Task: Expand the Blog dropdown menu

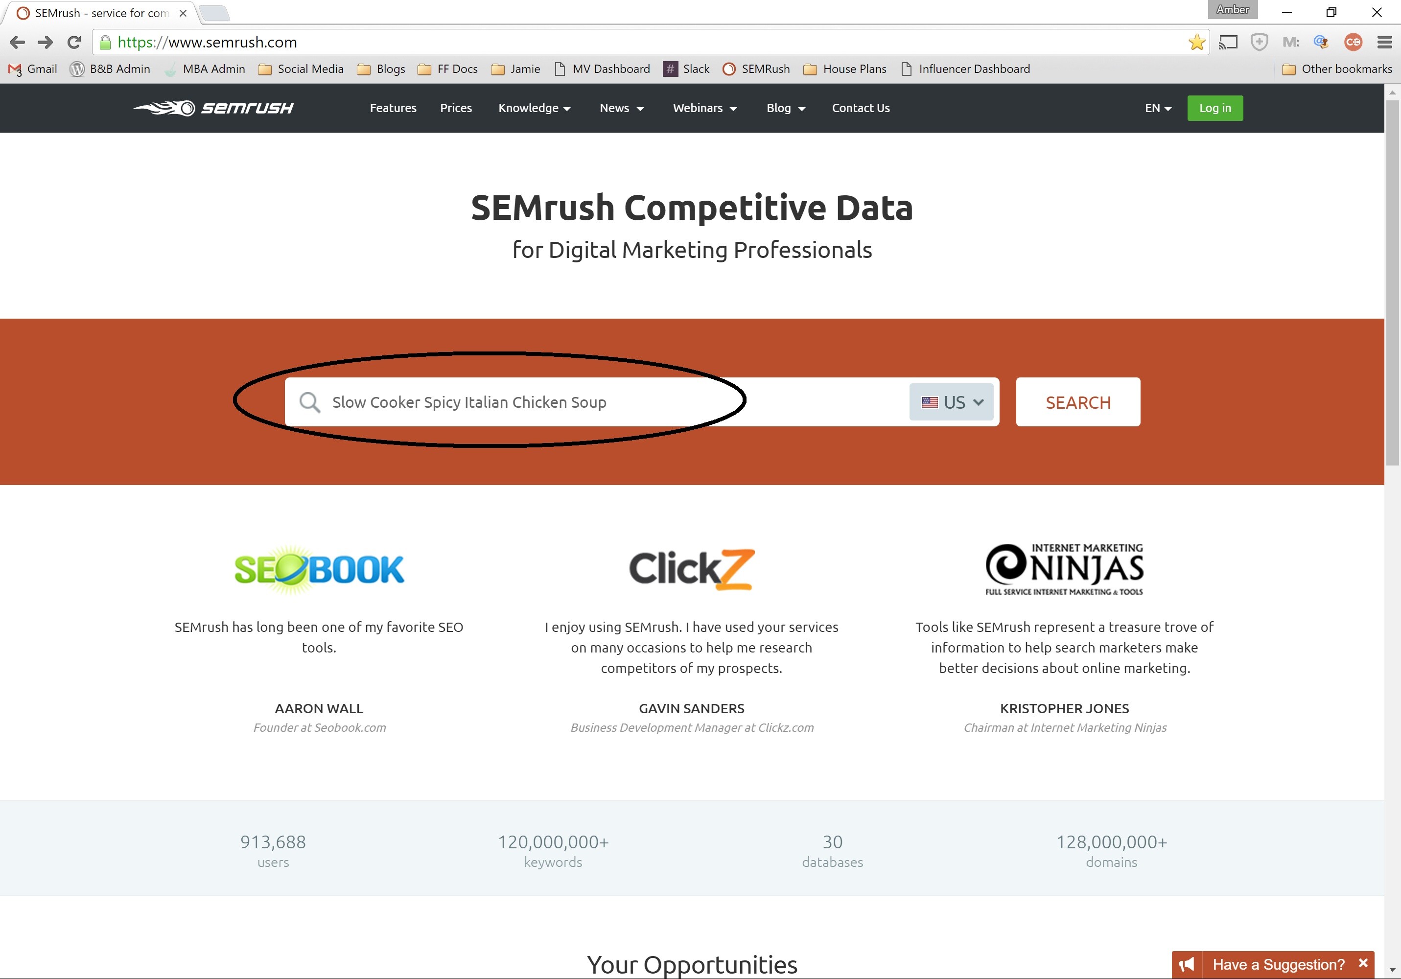Action: pos(786,108)
